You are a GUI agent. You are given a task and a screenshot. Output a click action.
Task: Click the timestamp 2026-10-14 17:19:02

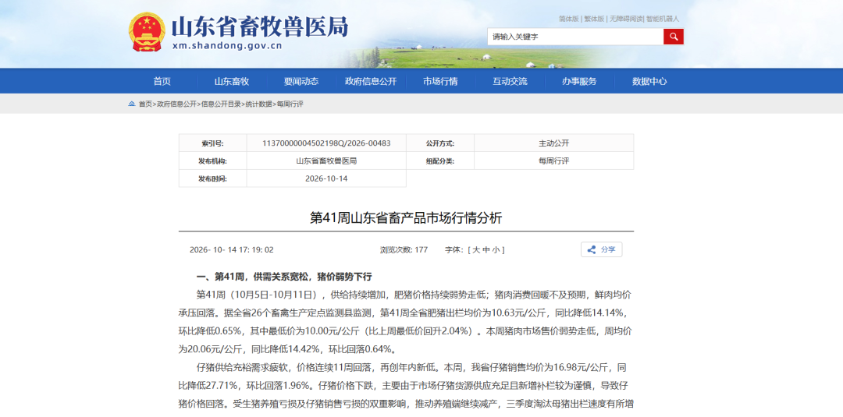click(232, 250)
